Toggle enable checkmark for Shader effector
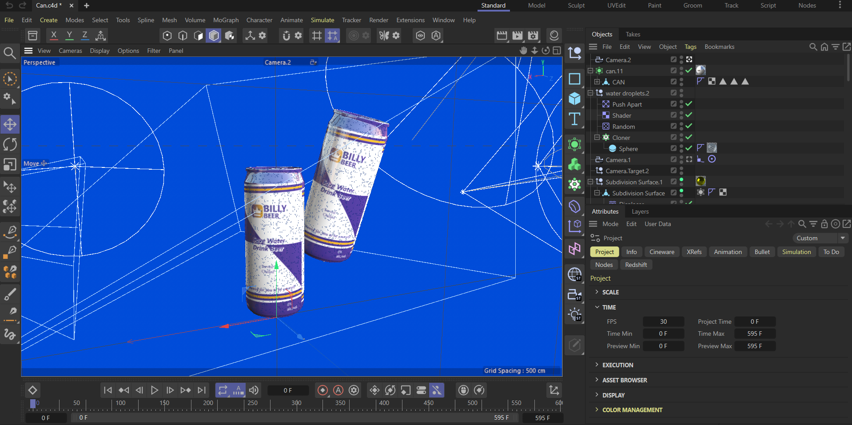The height and width of the screenshot is (425, 852). pyautogui.click(x=689, y=115)
